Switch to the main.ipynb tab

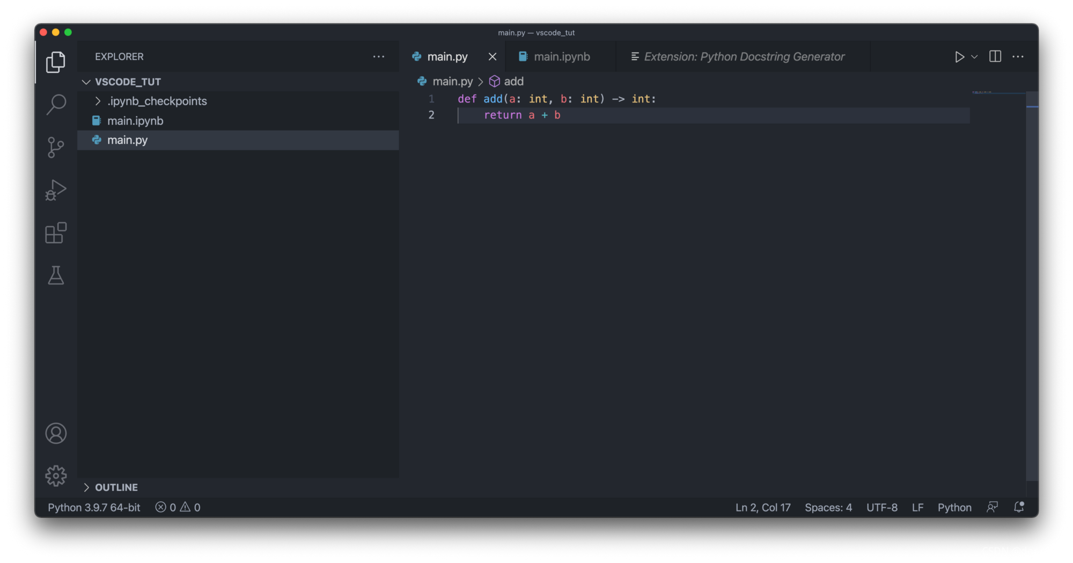(562, 56)
